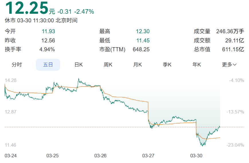Screen dimensions: 249x163
Task: Open the 日K chart tab
Action: [x=79, y=65]
